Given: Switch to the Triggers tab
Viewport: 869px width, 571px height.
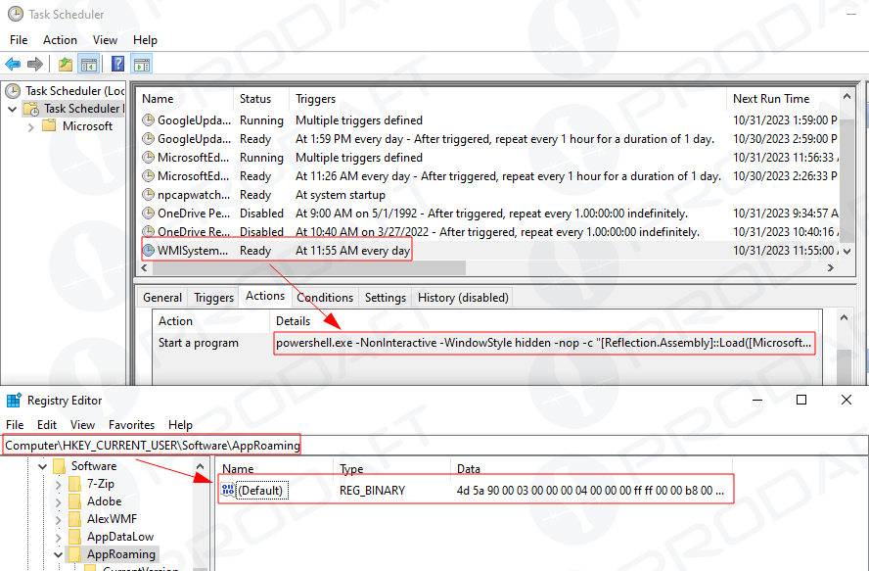Looking at the screenshot, I should 213,298.
